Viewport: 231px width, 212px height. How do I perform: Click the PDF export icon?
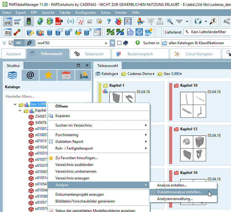click(59, 22)
